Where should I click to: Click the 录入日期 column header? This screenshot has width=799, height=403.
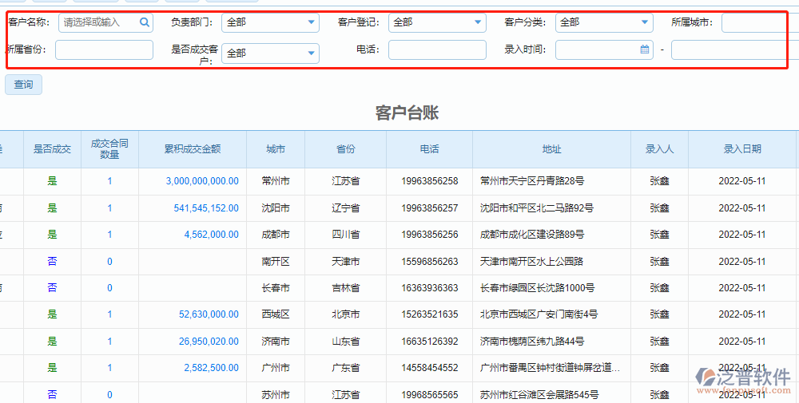pyautogui.click(x=742, y=149)
